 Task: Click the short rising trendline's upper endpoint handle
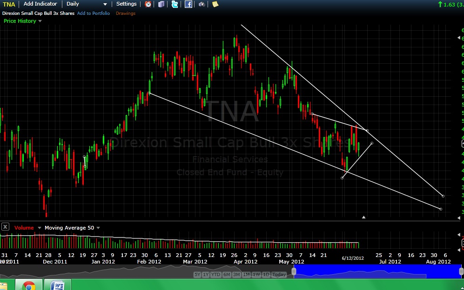click(x=372, y=143)
